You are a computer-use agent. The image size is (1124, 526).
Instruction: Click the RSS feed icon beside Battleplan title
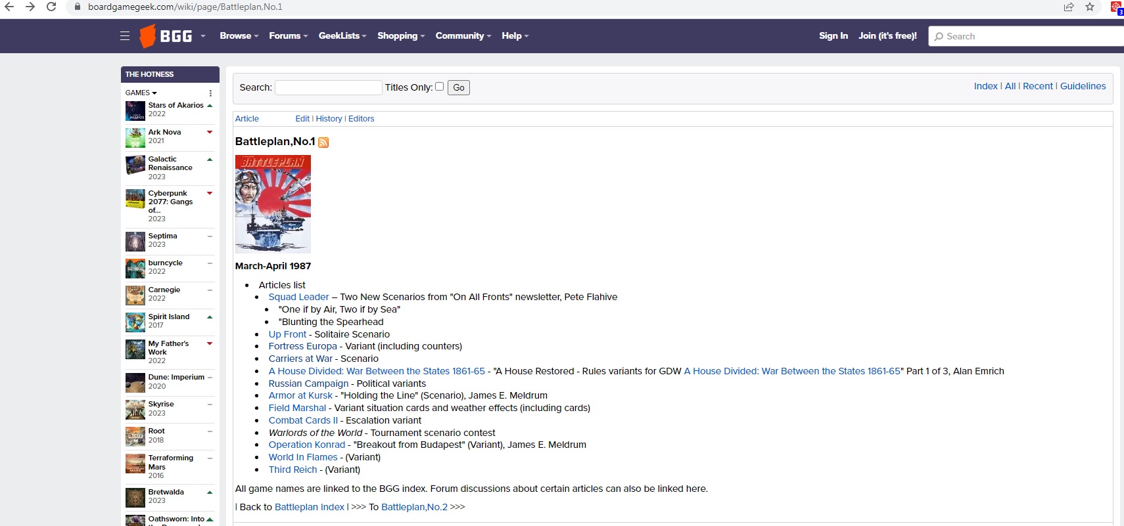[323, 142]
